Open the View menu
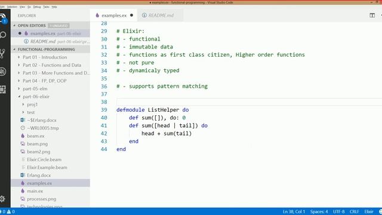This screenshot has width=382, height=215. (x=22, y=7)
